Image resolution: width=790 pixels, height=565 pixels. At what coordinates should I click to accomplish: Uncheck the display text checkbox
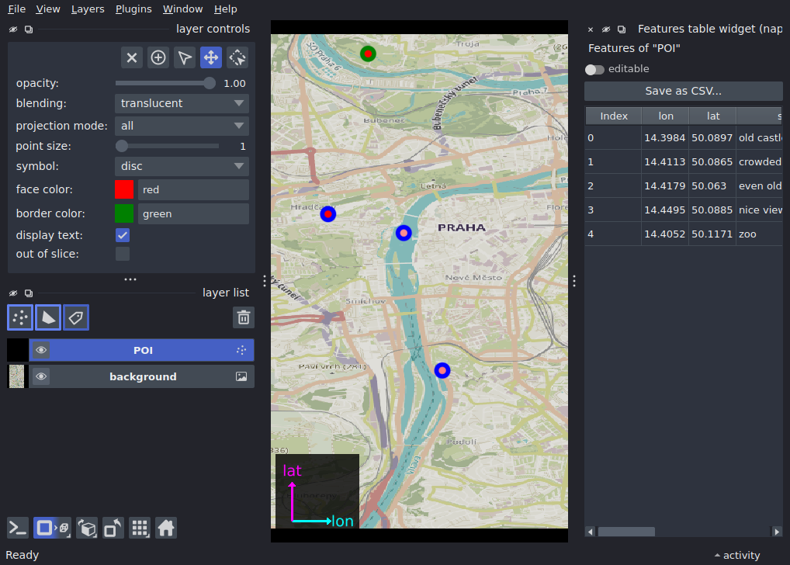[123, 235]
